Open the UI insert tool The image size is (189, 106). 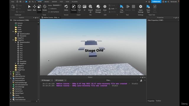[84, 8]
